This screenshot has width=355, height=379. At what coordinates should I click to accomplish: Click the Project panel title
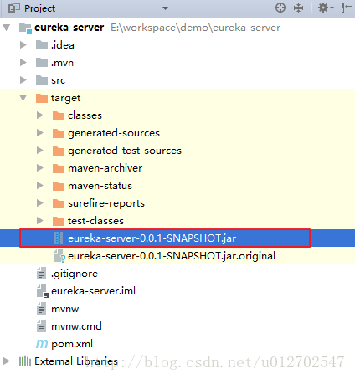point(39,8)
